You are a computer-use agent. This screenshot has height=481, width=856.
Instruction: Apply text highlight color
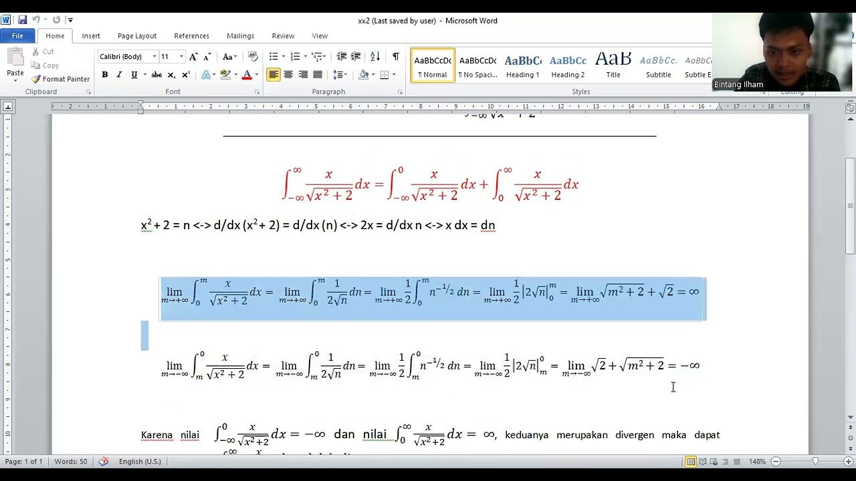pyautogui.click(x=225, y=75)
